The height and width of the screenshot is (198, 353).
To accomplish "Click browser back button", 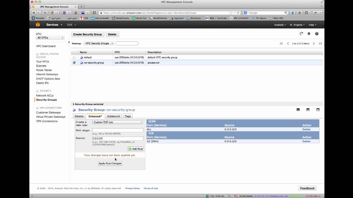I will [34, 13].
